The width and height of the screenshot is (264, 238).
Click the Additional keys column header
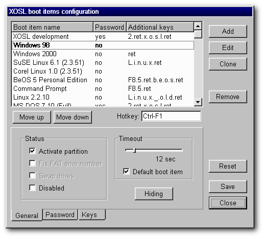point(160,27)
